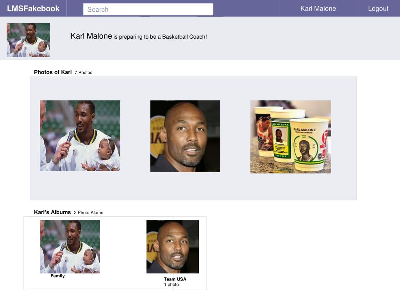
Task: Open the Karl Malone menu item
Action: 318,9
